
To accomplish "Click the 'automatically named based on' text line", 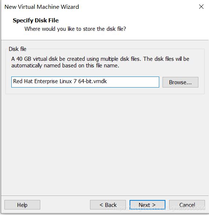I will [65, 66].
